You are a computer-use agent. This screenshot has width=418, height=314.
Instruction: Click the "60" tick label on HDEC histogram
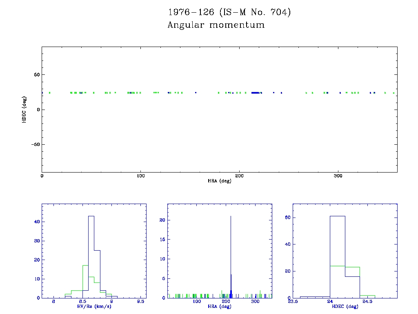click(x=287, y=218)
